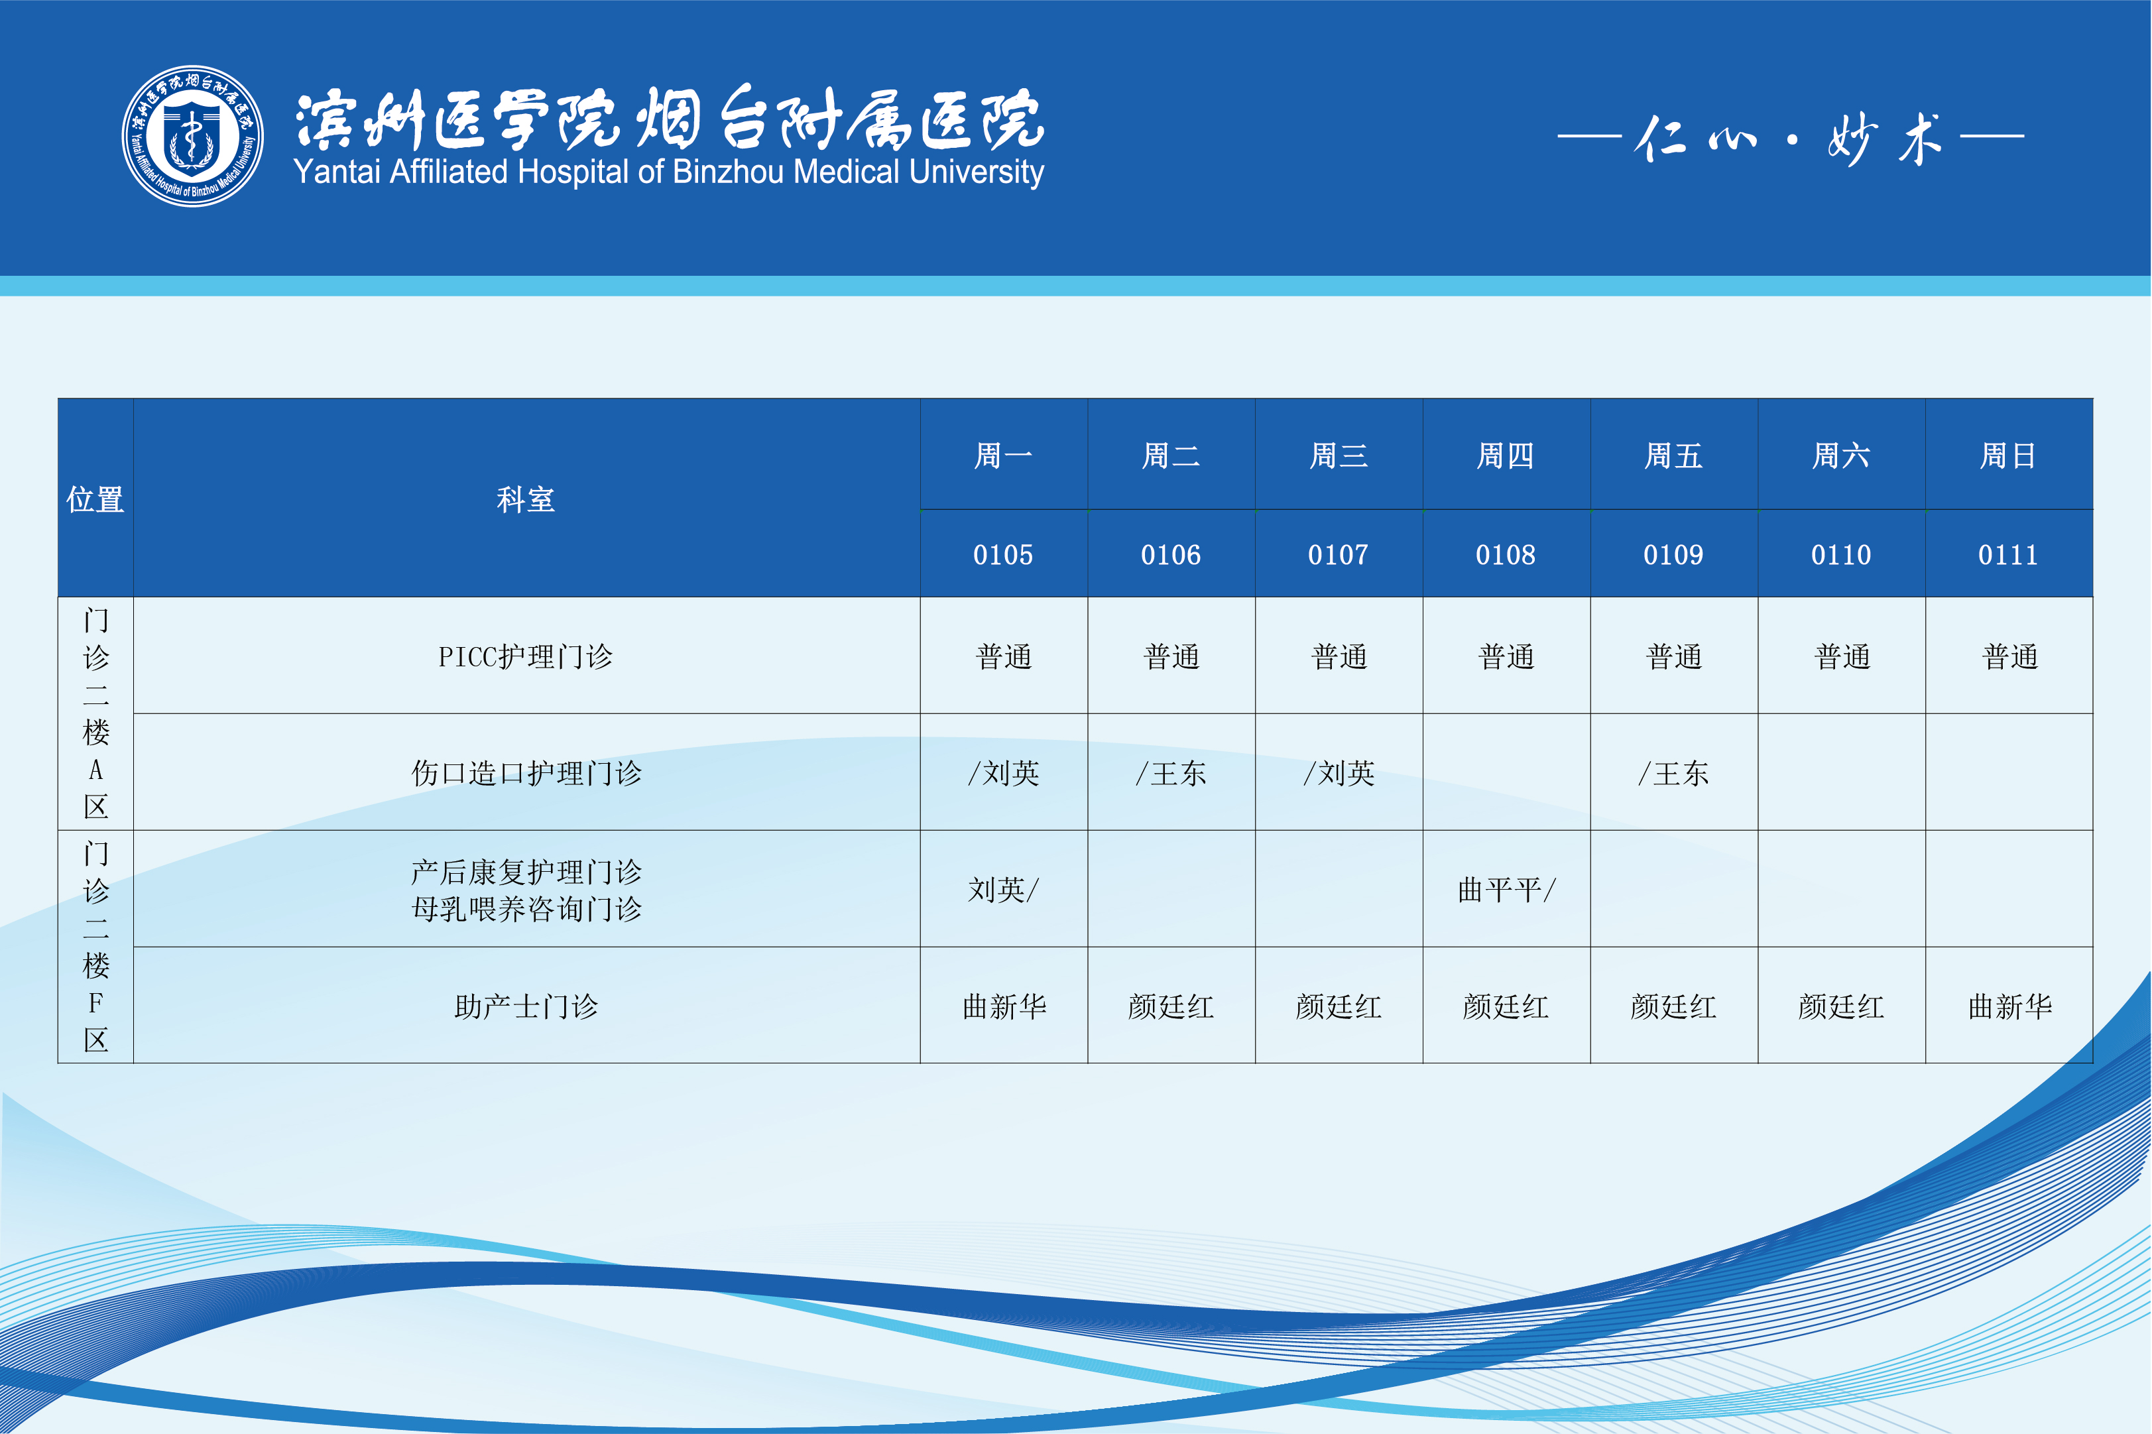Select the 0110 date cell
The height and width of the screenshot is (1434, 2152).
point(1840,555)
